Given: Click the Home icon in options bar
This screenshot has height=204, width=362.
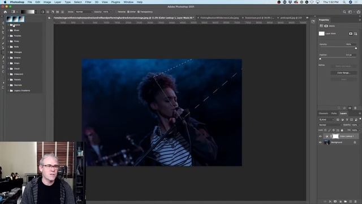Looking at the screenshot, I should tap(5, 12).
